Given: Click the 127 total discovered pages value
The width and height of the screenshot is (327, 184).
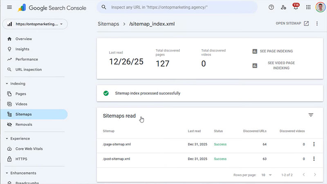Looking at the screenshot, I should tap(162, 64).
